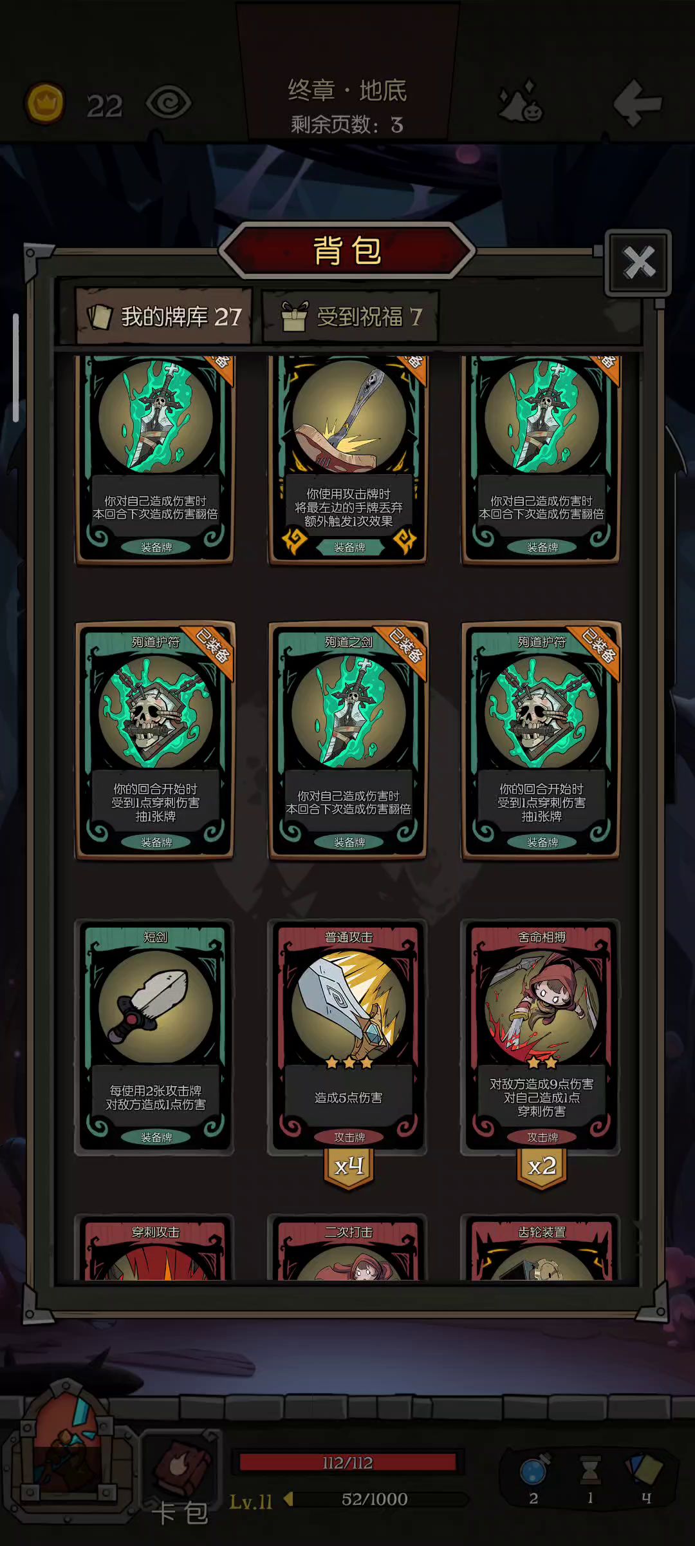Click the Lv.11 experience bar arrow
Screen dimensions: 695x1546
pyautogui.click(x=289, y=1499)
